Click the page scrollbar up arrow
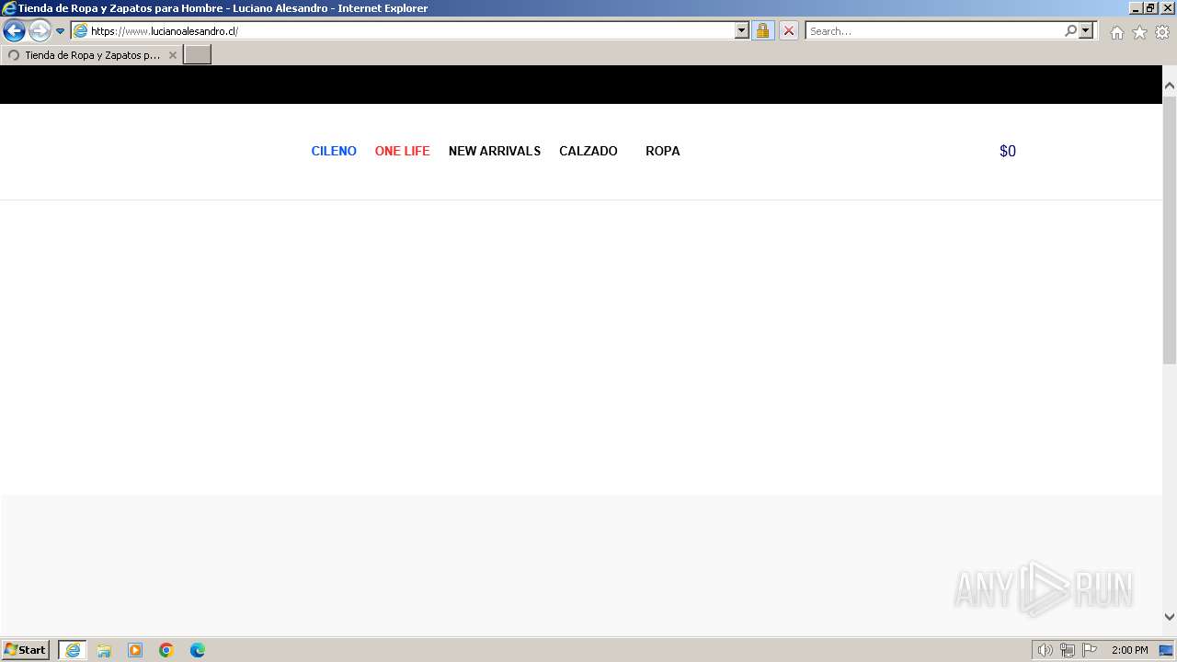The width and height of the screenshot is (1177, 662). (x=1170, y=86)
